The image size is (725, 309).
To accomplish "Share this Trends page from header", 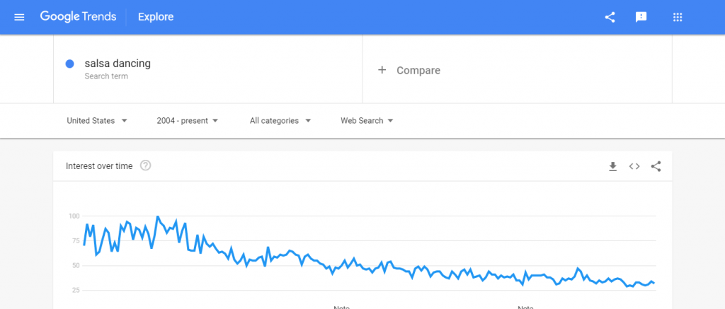I will pos(610,17).
